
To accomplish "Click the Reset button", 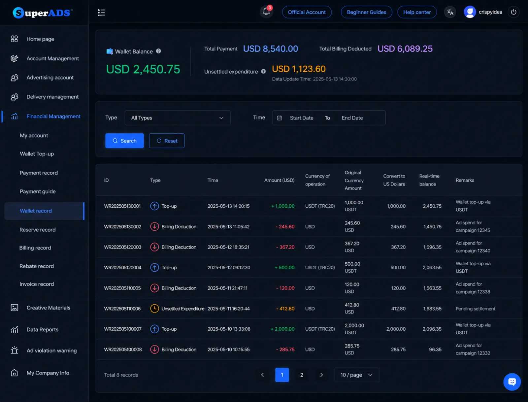I will [x=167, y=141].
